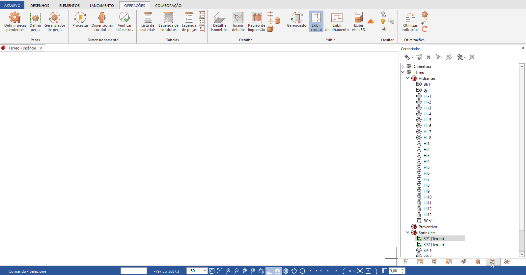Click the orange lightbulb in Ocultar
Screen dimensions: 526x275
383,21
